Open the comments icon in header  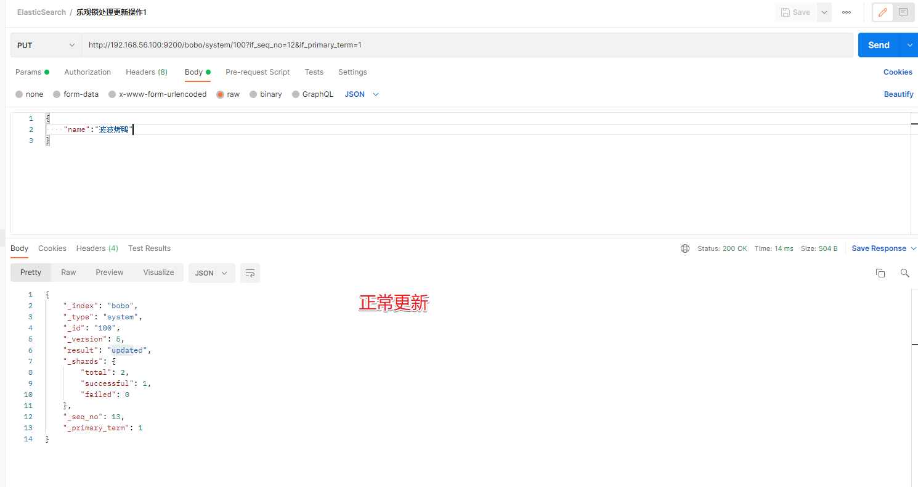[x=903, y=12]
